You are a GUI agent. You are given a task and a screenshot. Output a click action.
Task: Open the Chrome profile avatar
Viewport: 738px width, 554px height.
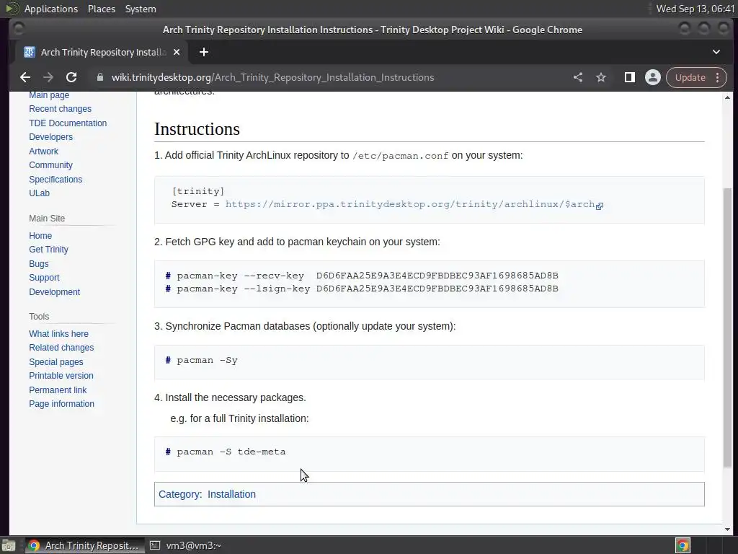click(653, 77)
